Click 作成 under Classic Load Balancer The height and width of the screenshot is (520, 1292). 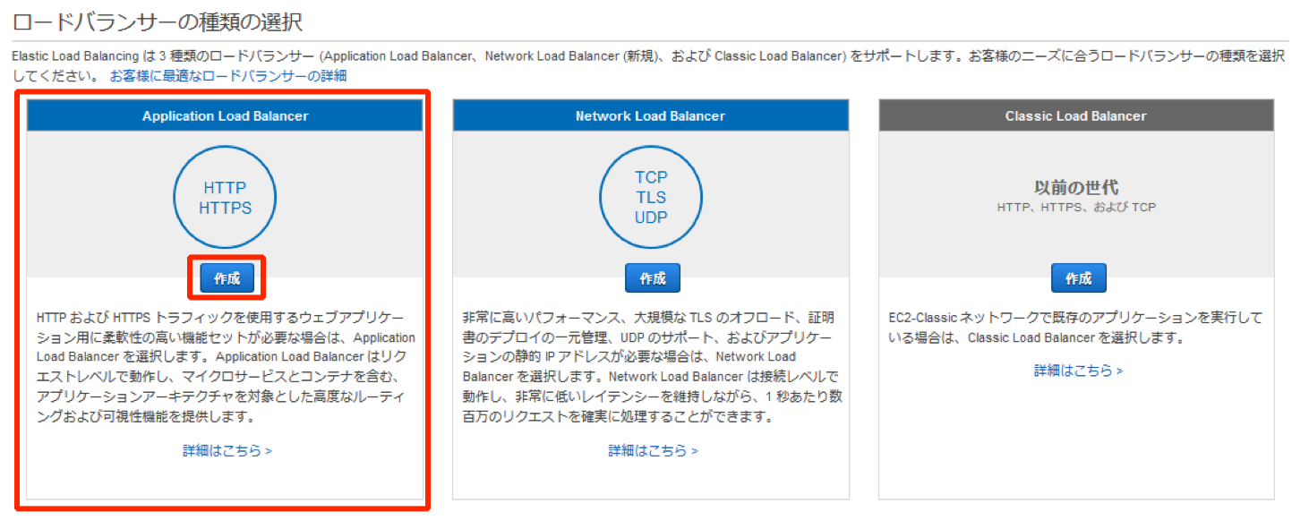(x=1078, y=278)
